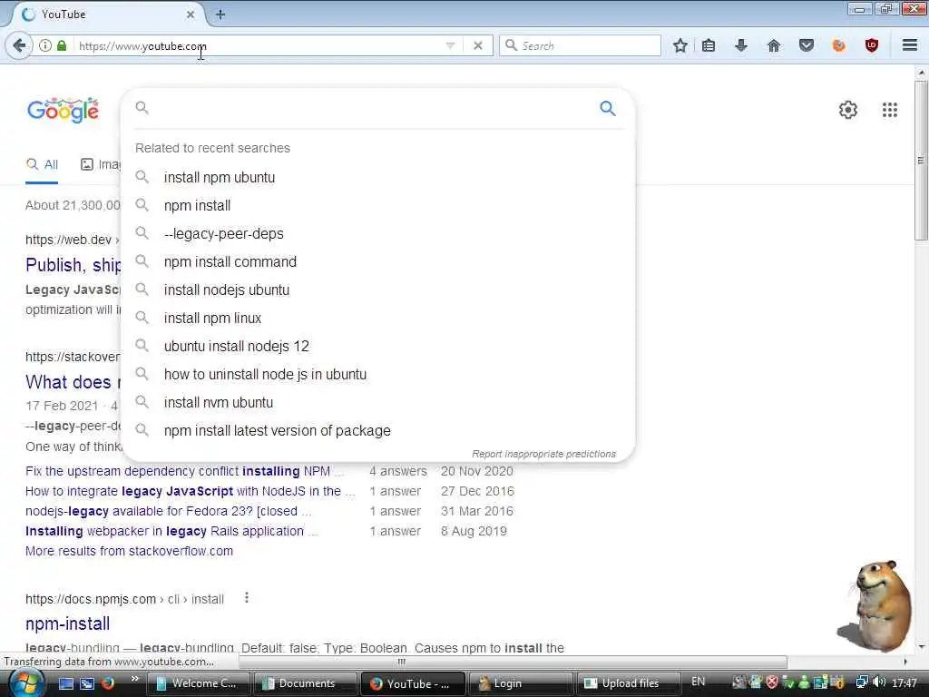Screen dimensions: 929x697
Task: Click the 17:47 taskbar clock
Action: point(905,682)
